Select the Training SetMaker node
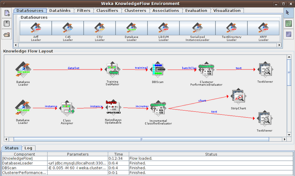 (x=112, y=70)
